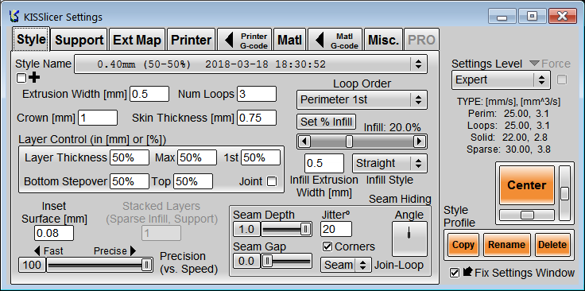Click the Max layer thickness field
585x291 pixels.
point(197,157)
